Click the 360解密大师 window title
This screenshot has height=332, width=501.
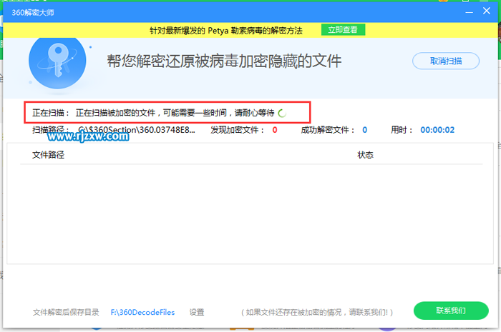click(x=33, y=13)
